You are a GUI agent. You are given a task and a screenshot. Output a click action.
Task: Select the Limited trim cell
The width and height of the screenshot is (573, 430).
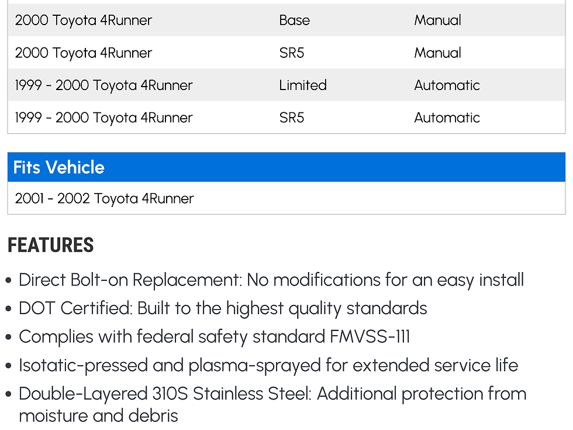point(302,85)
